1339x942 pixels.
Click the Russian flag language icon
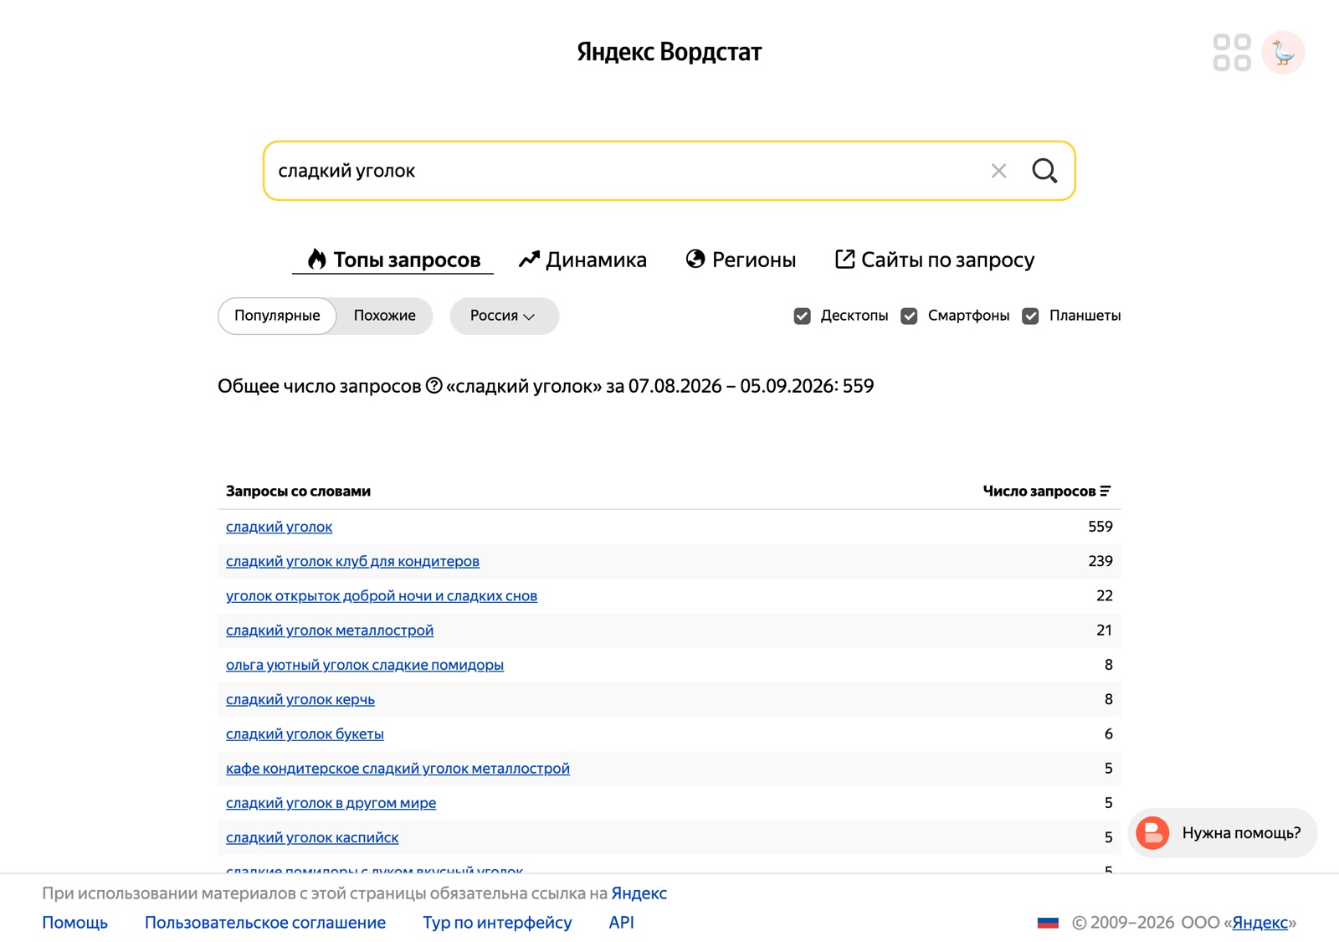(x=1048, y=923)
